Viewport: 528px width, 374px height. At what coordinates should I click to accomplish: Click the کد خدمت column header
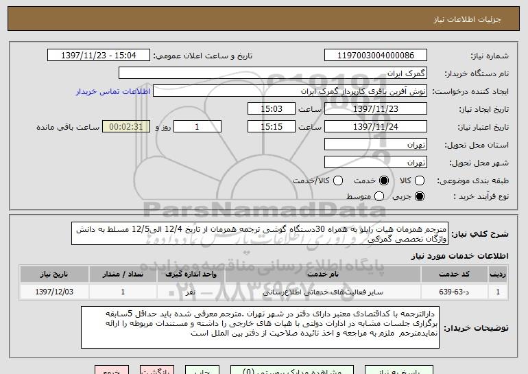click(x=454, y=274)
